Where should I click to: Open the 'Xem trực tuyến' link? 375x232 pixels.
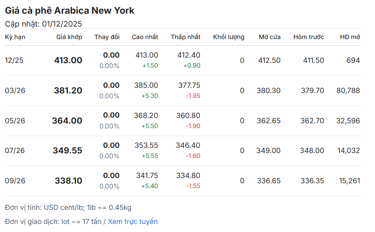(133, 222)
